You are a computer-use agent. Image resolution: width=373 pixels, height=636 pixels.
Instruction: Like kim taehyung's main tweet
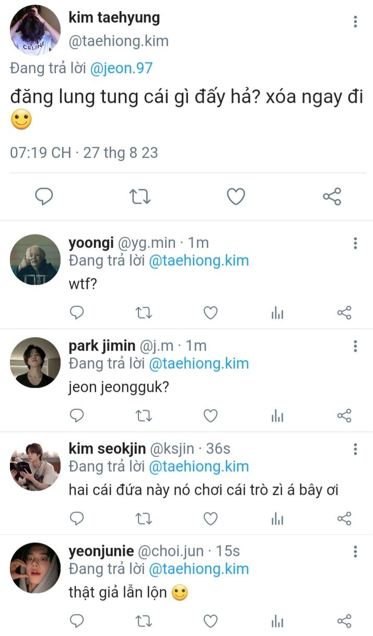point(236,196)
